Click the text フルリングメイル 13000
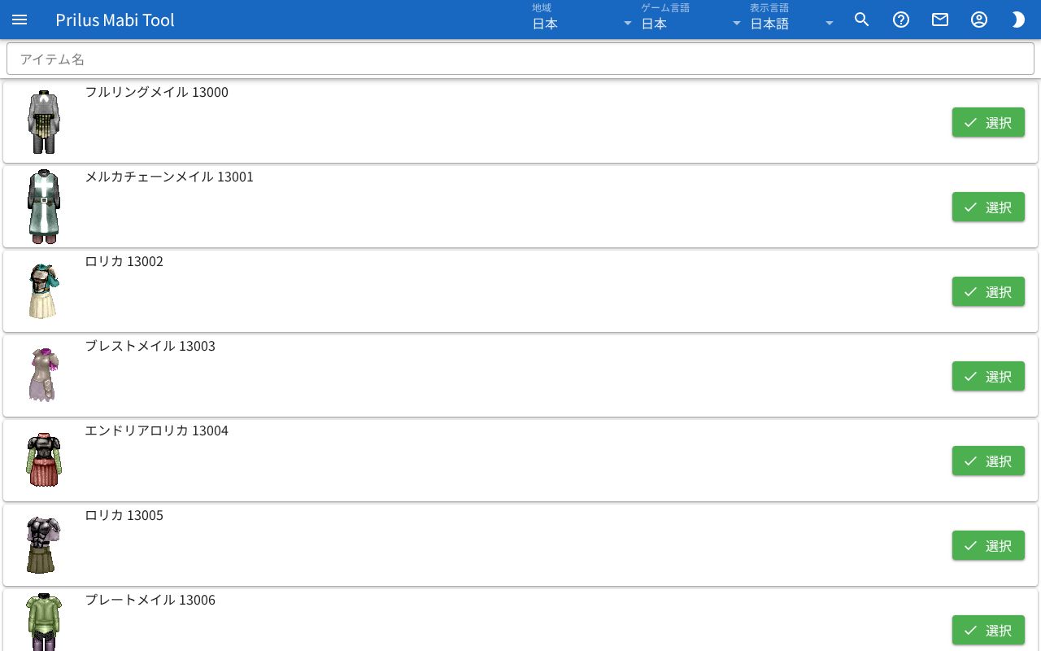Screen dimensions: 1041x651 [x=157, y=92]
